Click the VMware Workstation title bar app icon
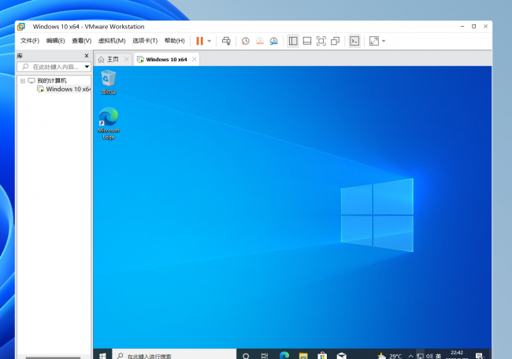Screen dimensions: 512x359 point(21,27)
